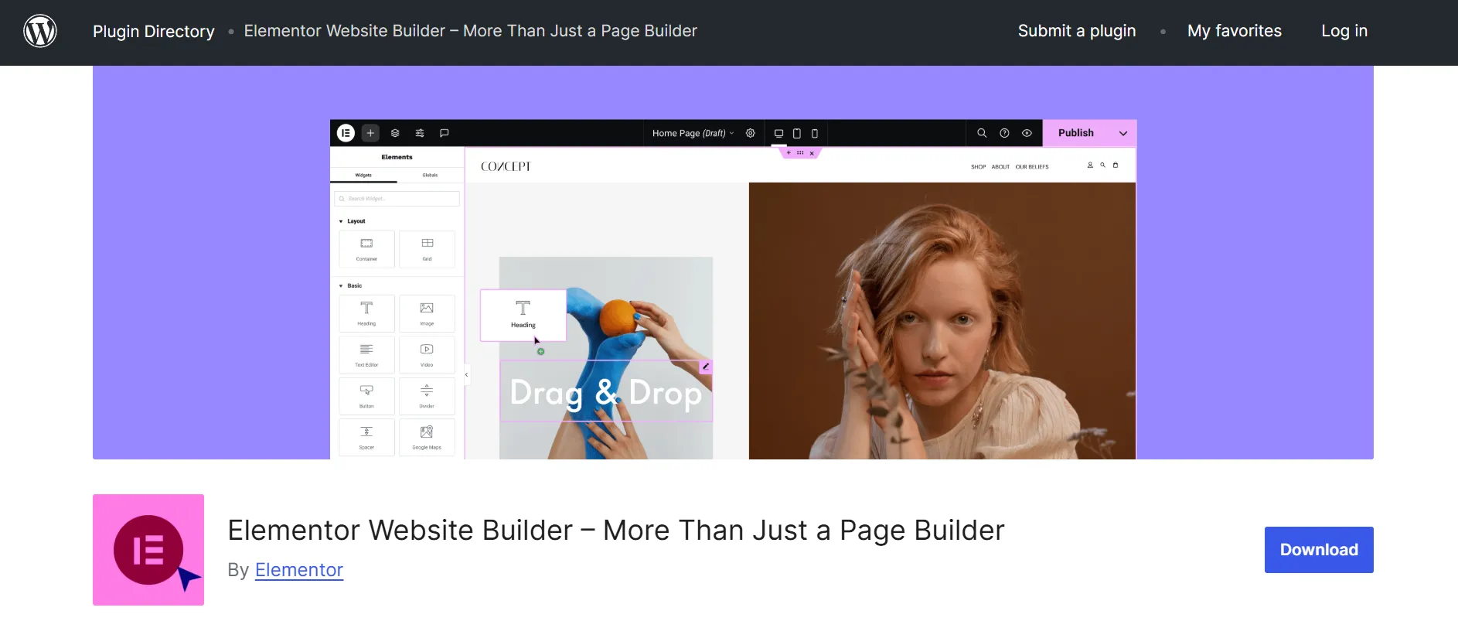Click the pencil edit icon on heading

pyautogui.click(x=706, y=367)
